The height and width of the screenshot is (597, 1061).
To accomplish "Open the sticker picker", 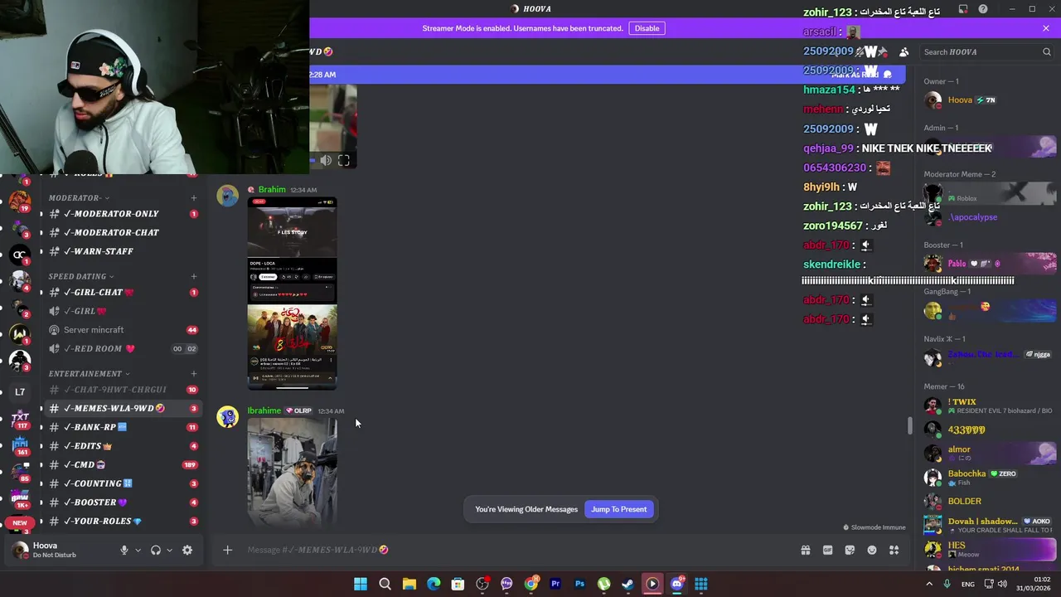I will [850, 550].
